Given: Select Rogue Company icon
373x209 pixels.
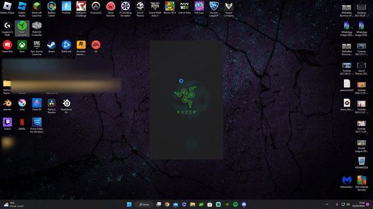Looking at the screenshot, I should click(228, 9).
